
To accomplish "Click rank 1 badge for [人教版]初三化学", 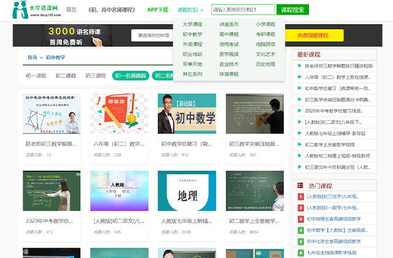I will [300, 197].
